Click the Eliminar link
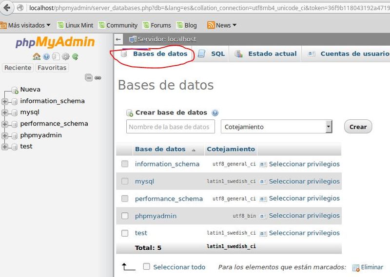The height and width of the screenshot is (277, 390). [x=372, y=267]
